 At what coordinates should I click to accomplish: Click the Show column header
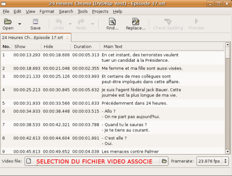(26, 46)
